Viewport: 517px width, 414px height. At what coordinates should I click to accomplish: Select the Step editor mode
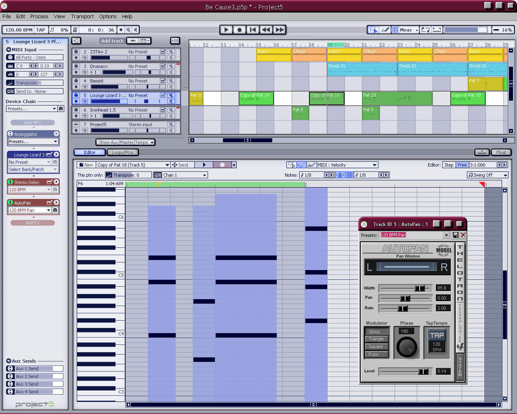tap(449, 165)
